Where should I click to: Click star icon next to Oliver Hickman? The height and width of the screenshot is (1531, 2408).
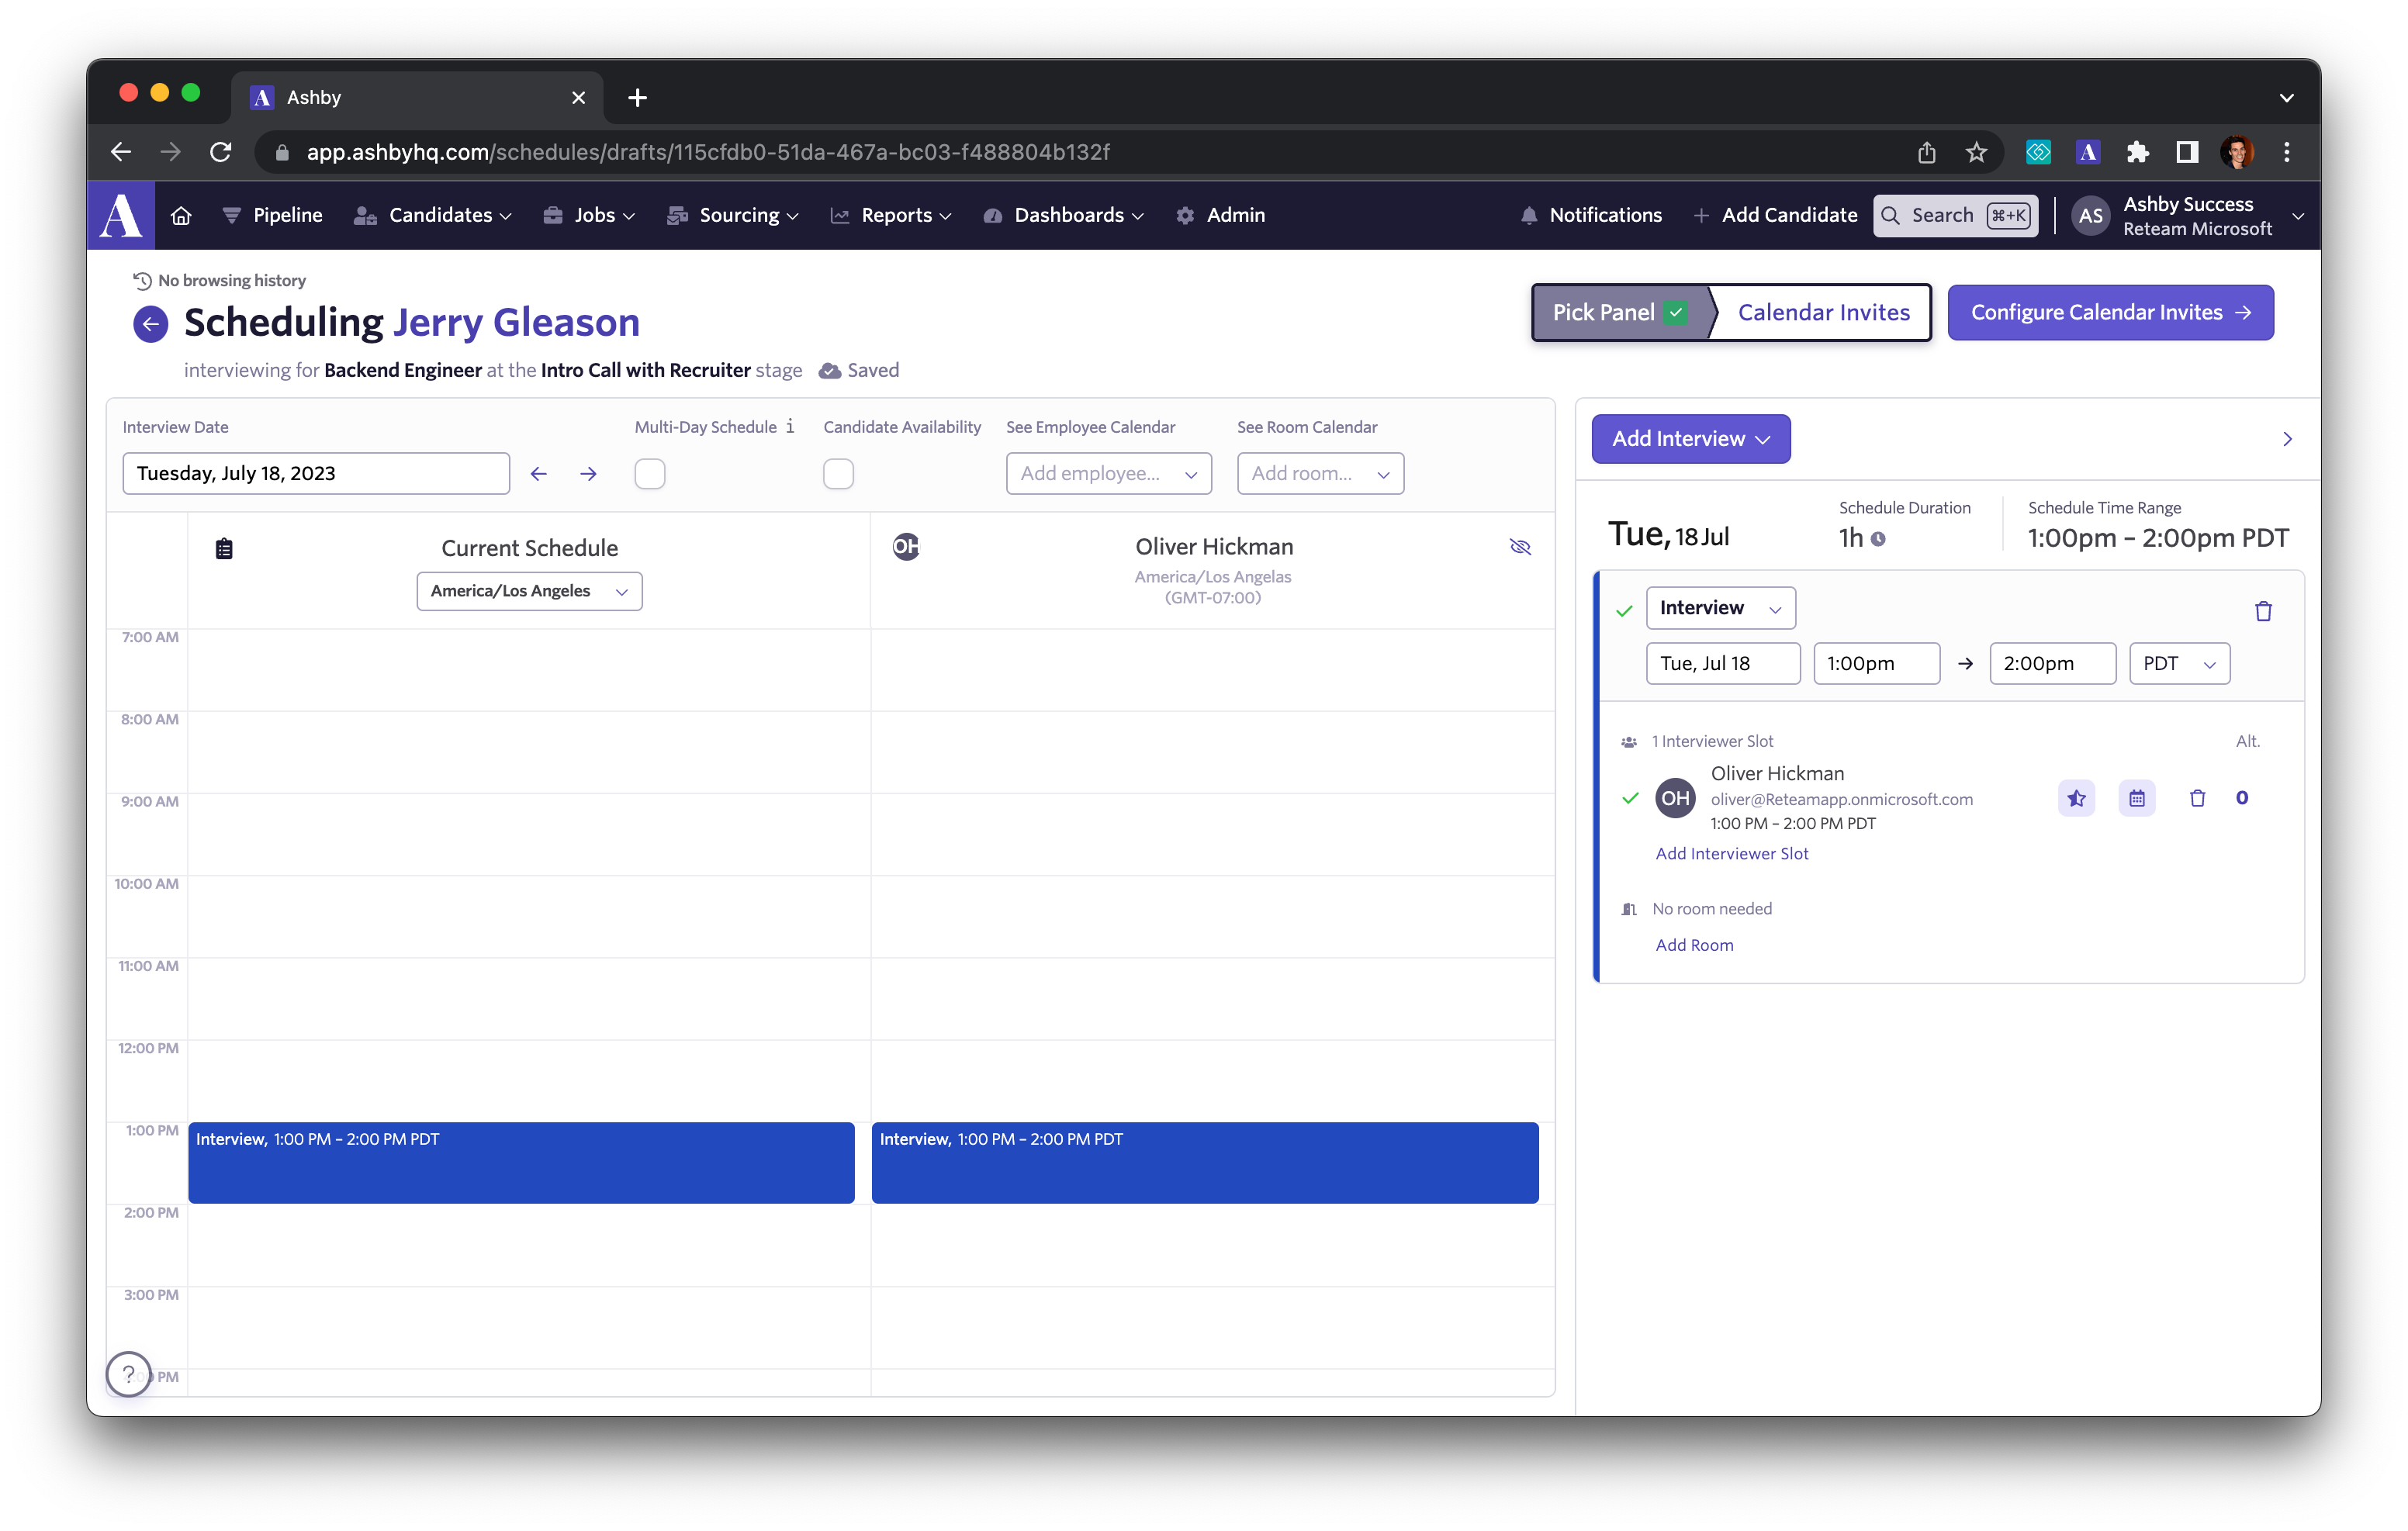point(2076,798)
